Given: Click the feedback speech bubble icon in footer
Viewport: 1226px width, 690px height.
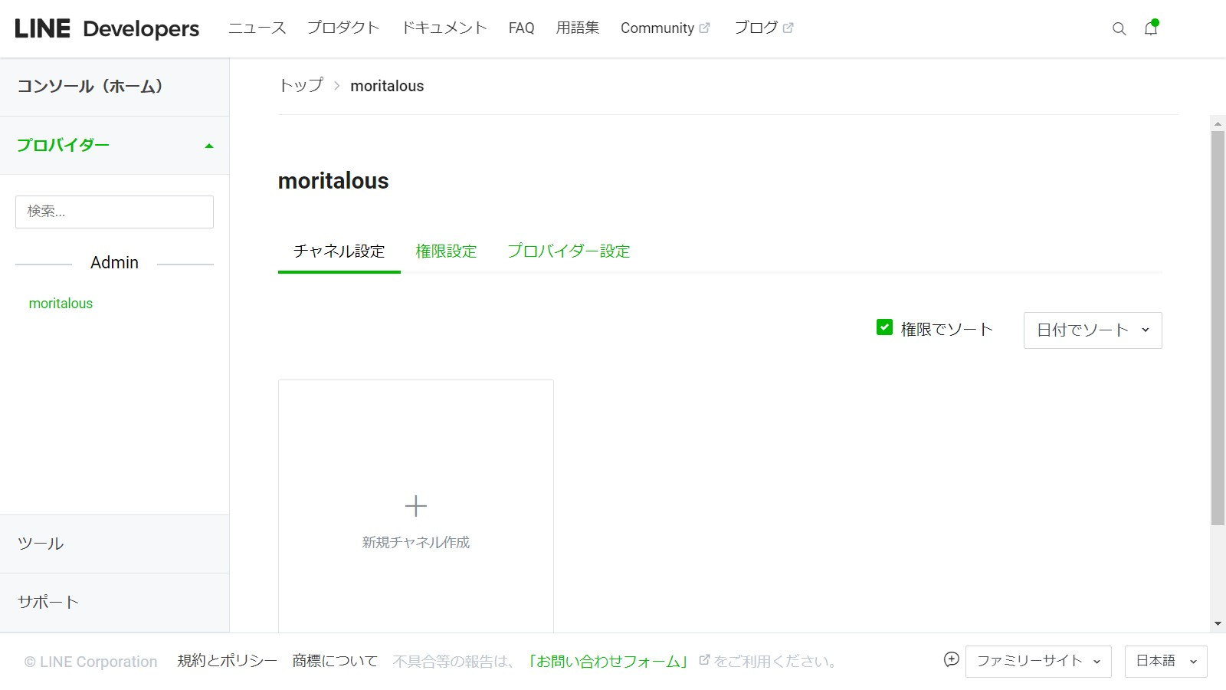Looking at the screenshot, I should coord(951,659).
